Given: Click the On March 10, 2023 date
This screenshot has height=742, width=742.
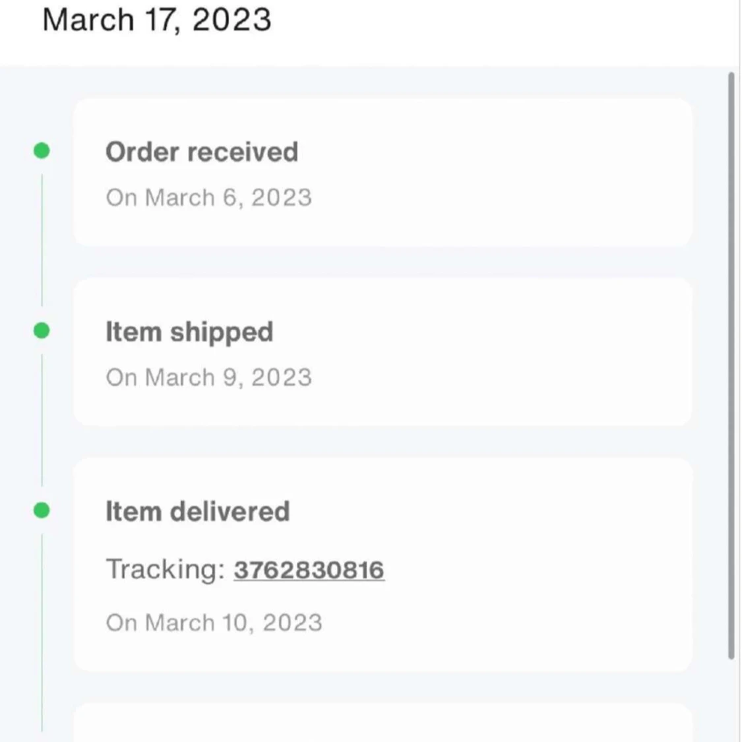Looking at the screenshot, I should [x=214, y=622].
